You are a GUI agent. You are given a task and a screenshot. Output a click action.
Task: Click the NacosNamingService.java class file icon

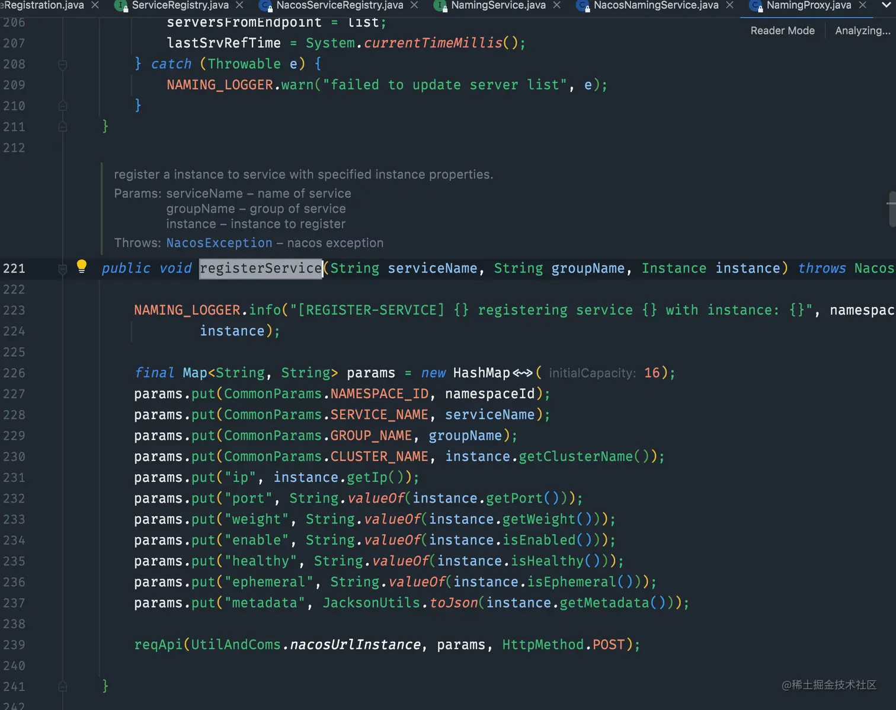point(583,6)
